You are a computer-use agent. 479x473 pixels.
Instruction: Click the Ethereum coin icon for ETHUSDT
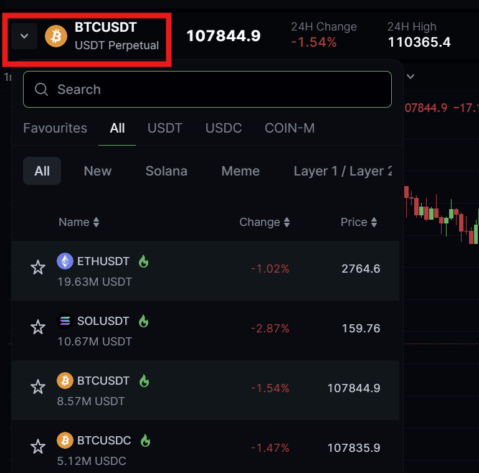(65, 261)
